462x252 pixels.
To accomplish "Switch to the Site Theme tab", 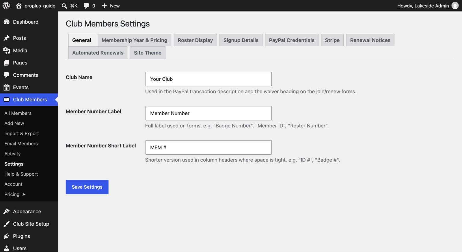I will pos(148,53).
